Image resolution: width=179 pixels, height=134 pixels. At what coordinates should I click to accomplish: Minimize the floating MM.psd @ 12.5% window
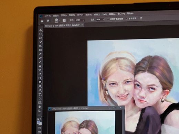110,108
